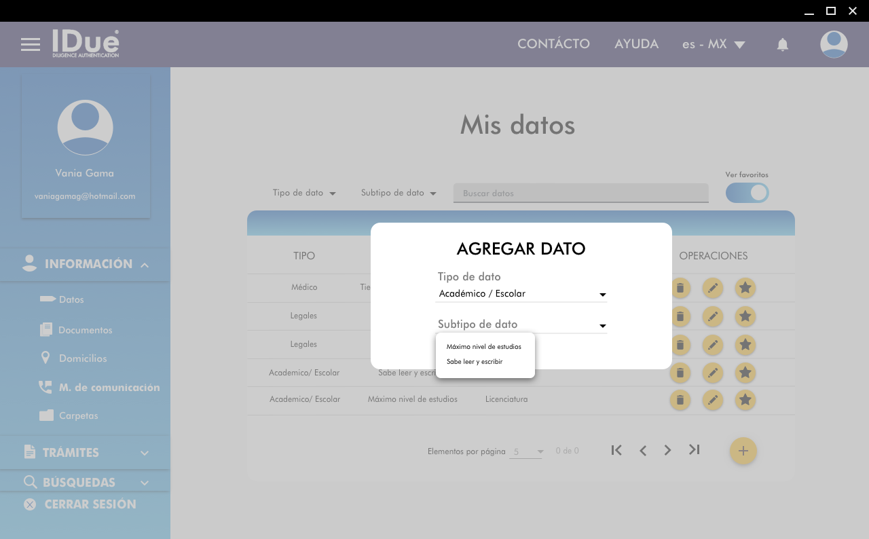Open the hamburger menu icon

point(31,45)
